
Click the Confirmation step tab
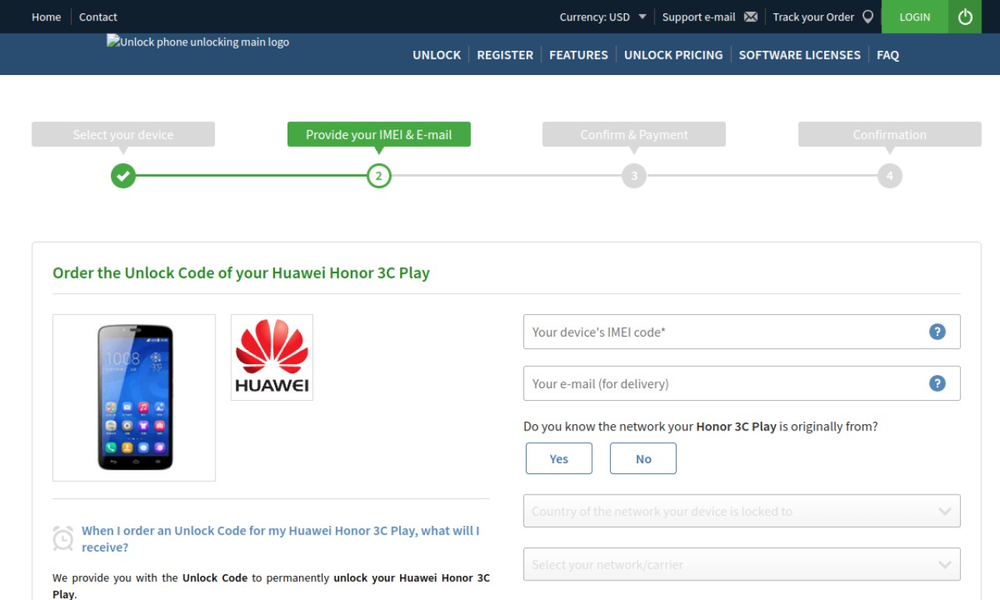pyautogui.click(x=889, y=134)
